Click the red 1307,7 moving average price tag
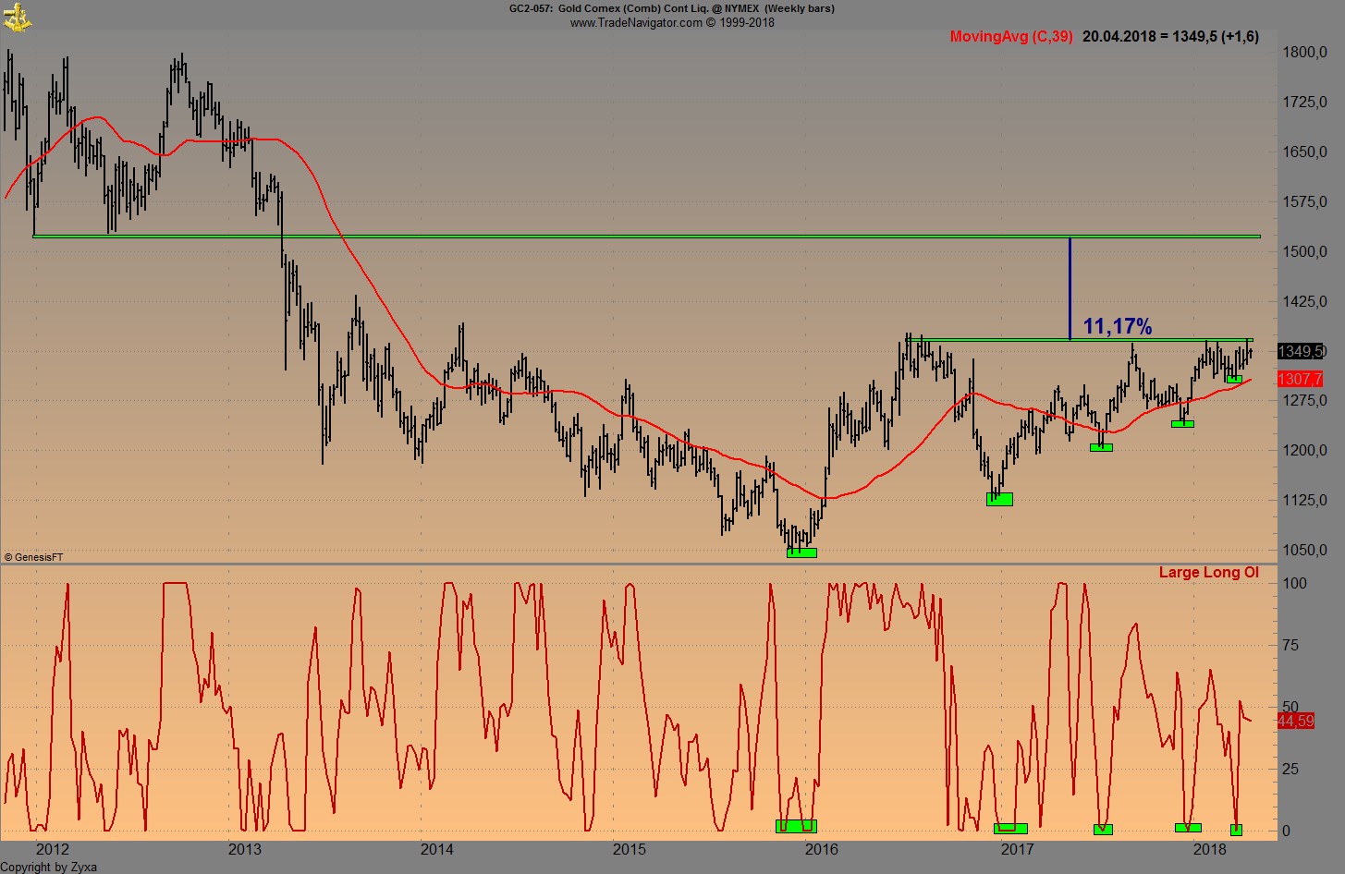 [x=1298, y=379]
